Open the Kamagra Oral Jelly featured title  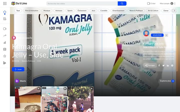click(x=38, y=51)
